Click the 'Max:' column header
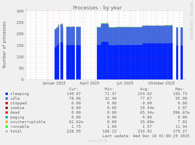Viewport: 195px width, 145px height. coord(180,89)
